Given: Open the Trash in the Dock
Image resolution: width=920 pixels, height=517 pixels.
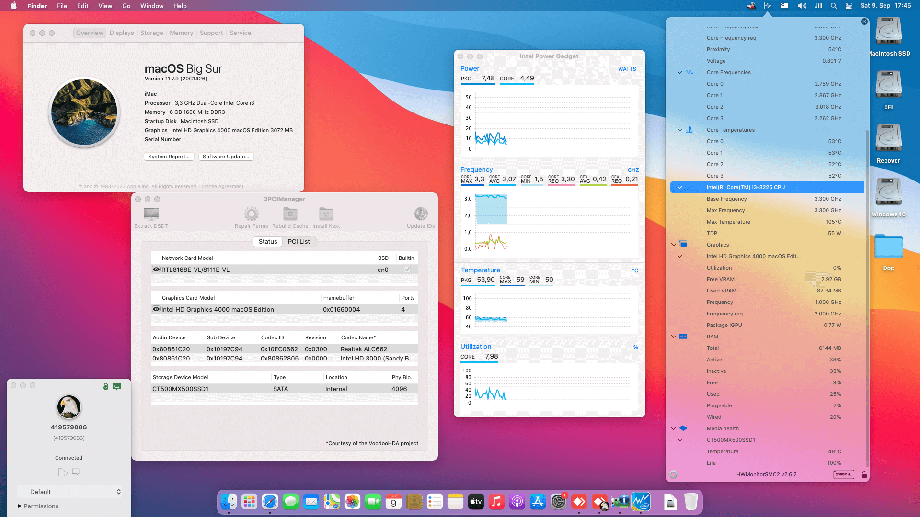Looking at the screenshot, I should tap(690, 501).
